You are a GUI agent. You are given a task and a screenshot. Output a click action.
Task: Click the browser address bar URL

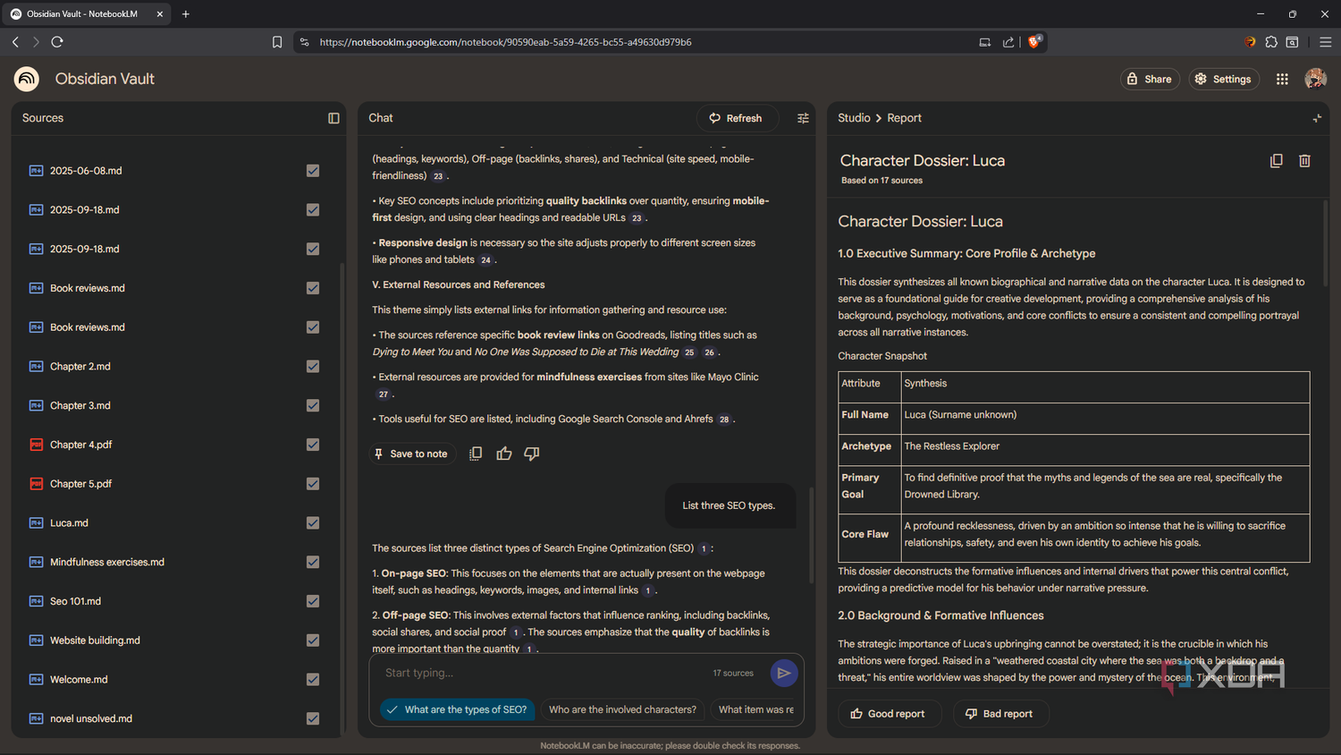tap(505, 42)
